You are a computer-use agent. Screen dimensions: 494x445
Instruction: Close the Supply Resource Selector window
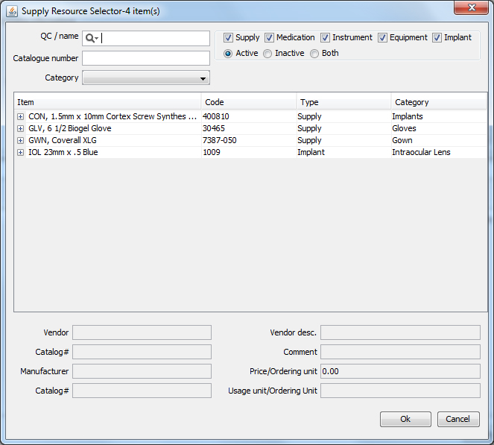tap(471, 9)
